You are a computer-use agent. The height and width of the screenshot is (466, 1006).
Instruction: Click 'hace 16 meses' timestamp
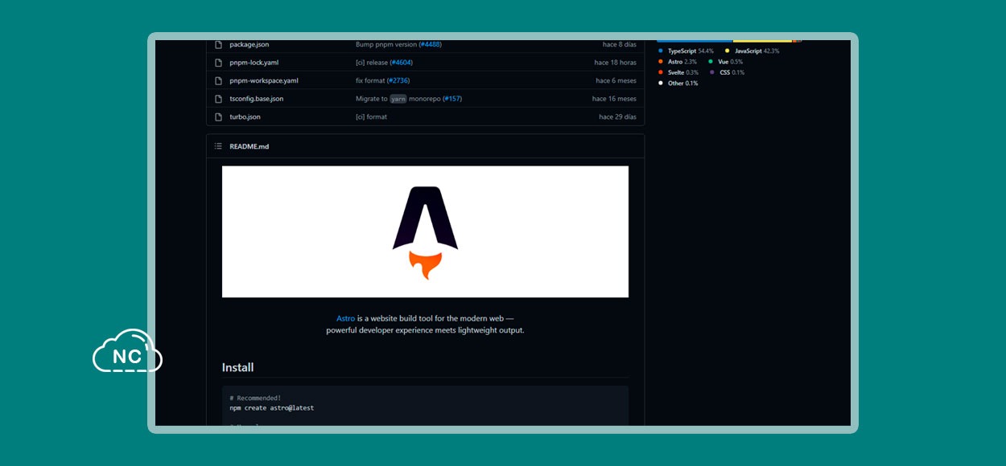click(614, 99)
